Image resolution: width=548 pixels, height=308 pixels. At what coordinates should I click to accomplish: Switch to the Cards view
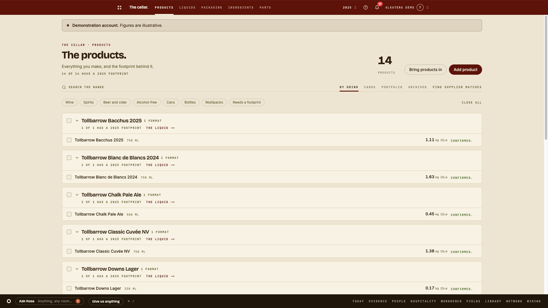tap(370, 87)
